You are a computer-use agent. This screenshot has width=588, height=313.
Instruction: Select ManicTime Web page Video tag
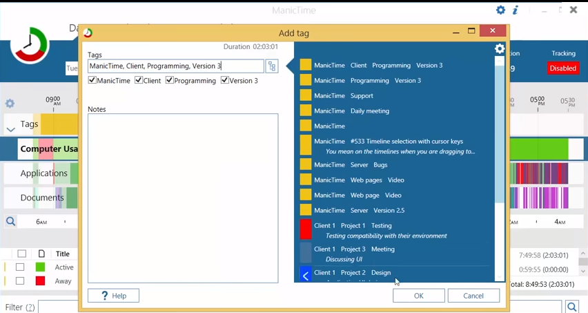coord(357,195)
